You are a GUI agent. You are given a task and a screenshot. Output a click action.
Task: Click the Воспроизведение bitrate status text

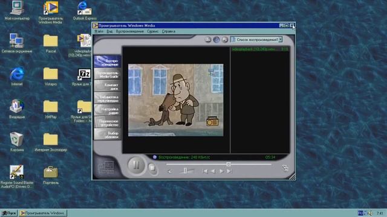coord(184,157)
